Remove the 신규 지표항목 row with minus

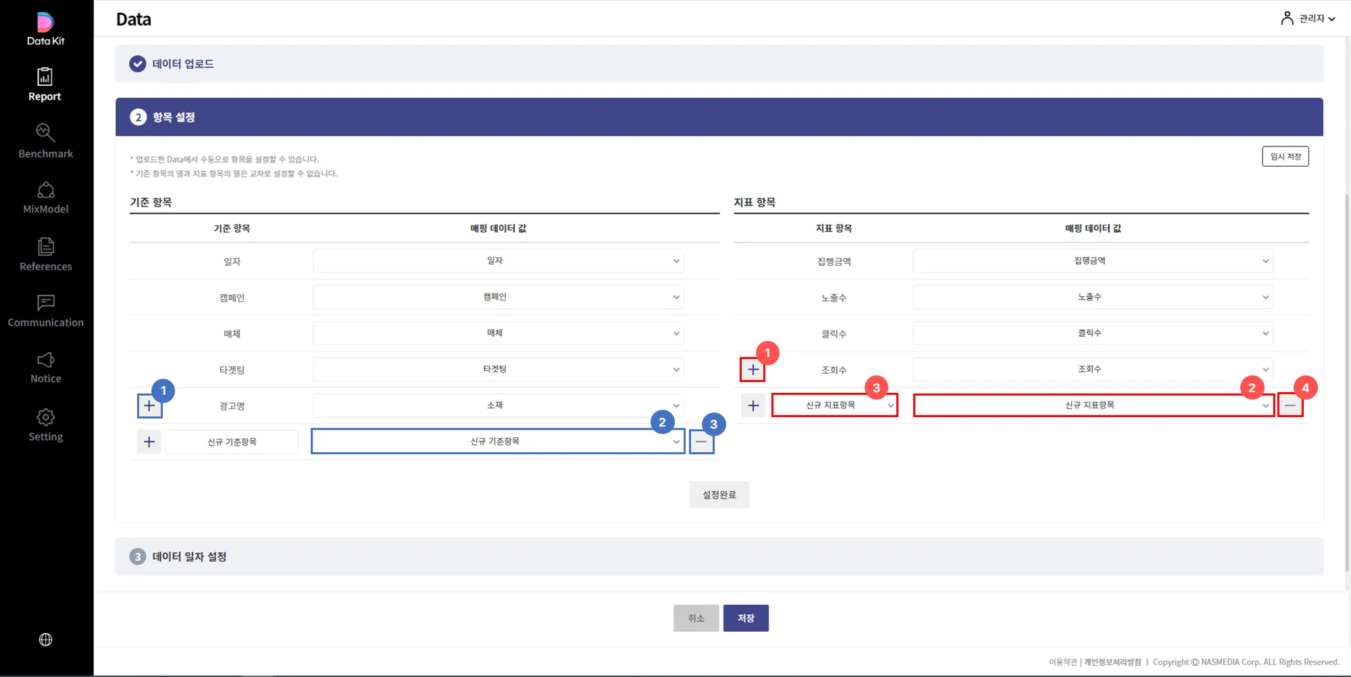(1290, 406)
